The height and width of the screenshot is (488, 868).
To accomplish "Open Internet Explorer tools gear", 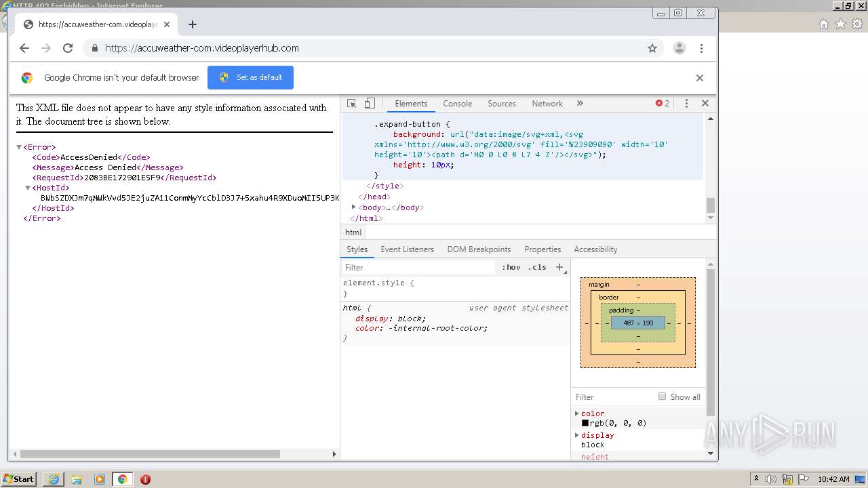I will click(x=857, y=24).
